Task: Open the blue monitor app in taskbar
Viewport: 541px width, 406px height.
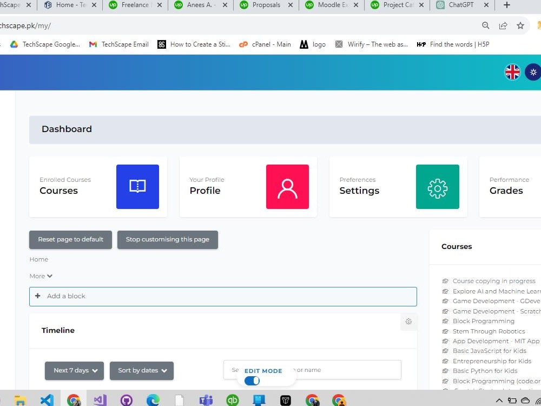Action: tap(259, 400)
